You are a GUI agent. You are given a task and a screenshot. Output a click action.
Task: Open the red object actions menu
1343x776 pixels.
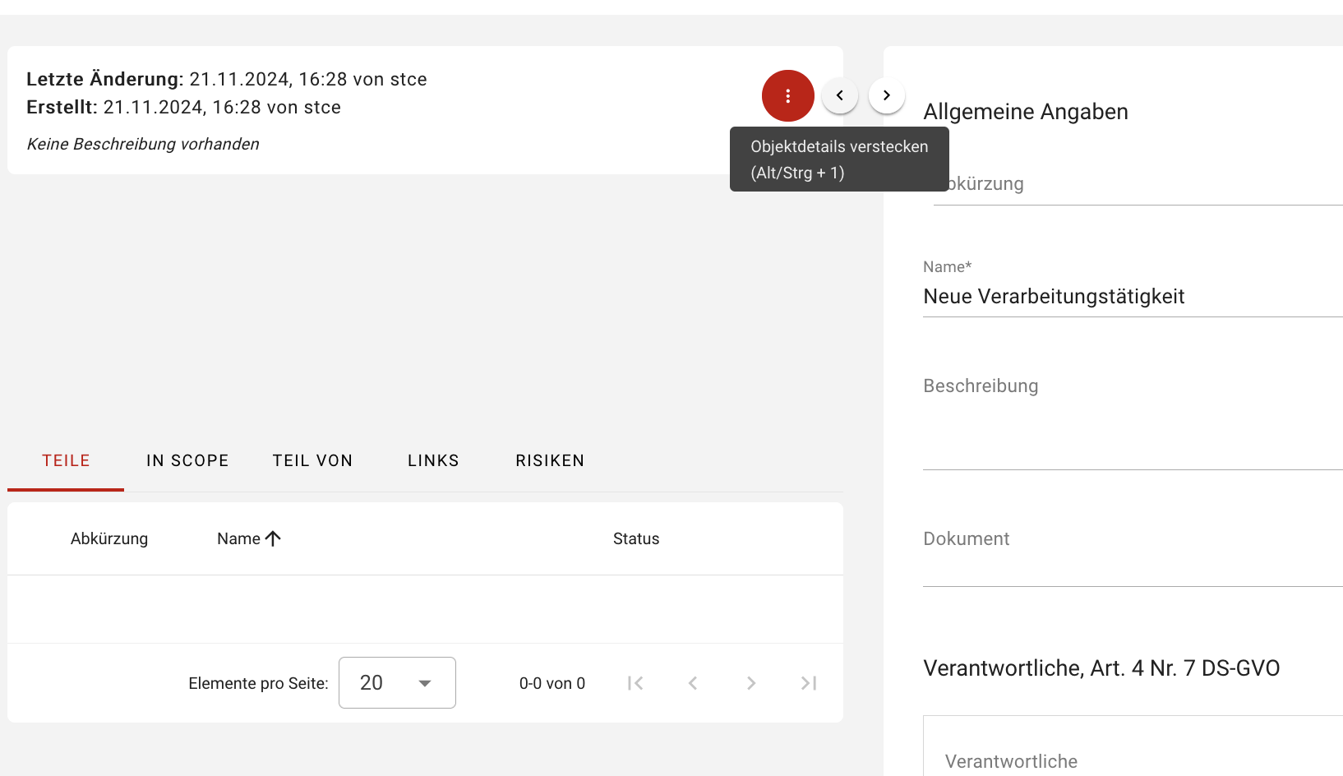[787, 95]
